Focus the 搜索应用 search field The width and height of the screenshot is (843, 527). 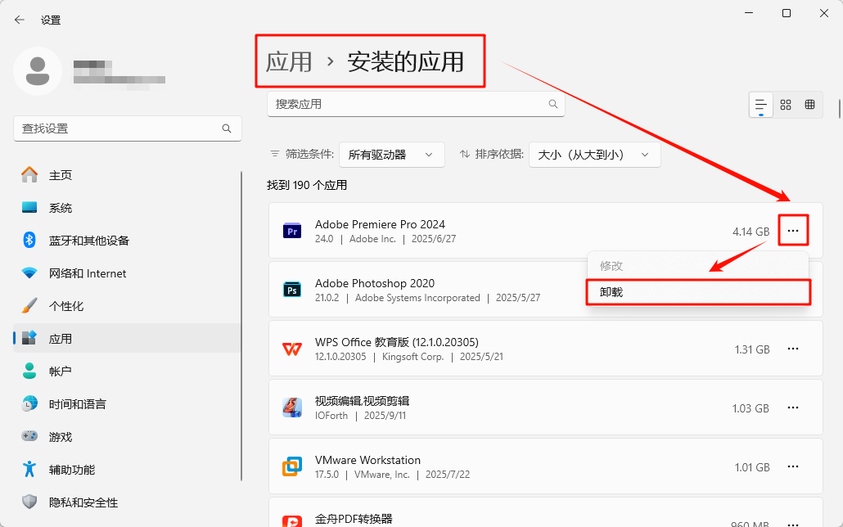coord(416,104)
